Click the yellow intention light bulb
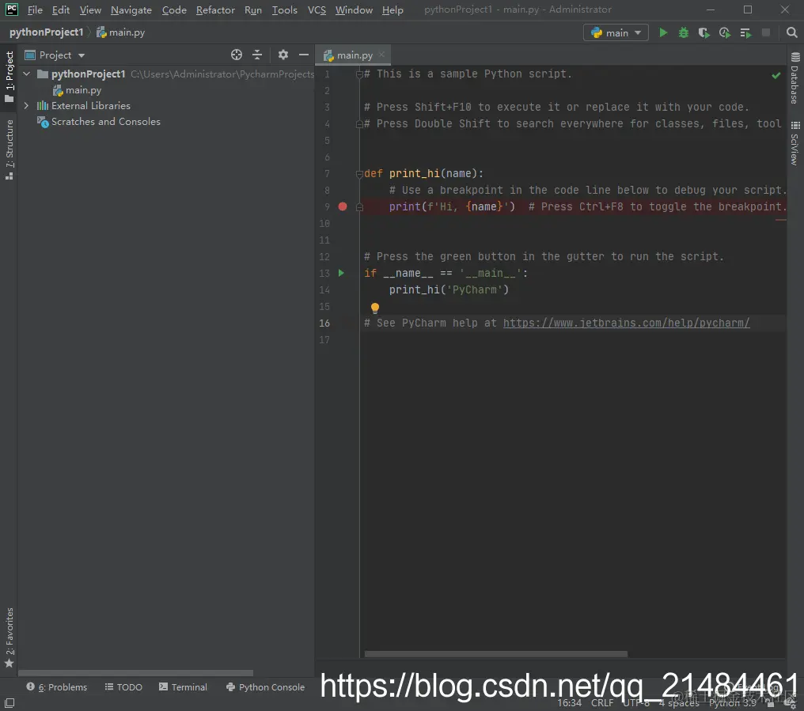The height and width of the screenshot is (711, 804). (x=375, y=308)
